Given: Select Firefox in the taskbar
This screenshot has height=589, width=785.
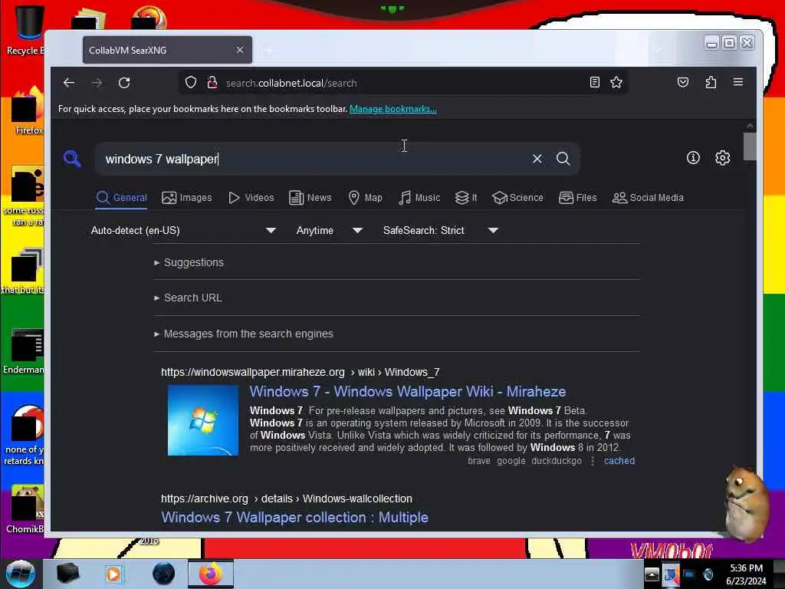Looking at the screenshot, I should pos(211,574).
